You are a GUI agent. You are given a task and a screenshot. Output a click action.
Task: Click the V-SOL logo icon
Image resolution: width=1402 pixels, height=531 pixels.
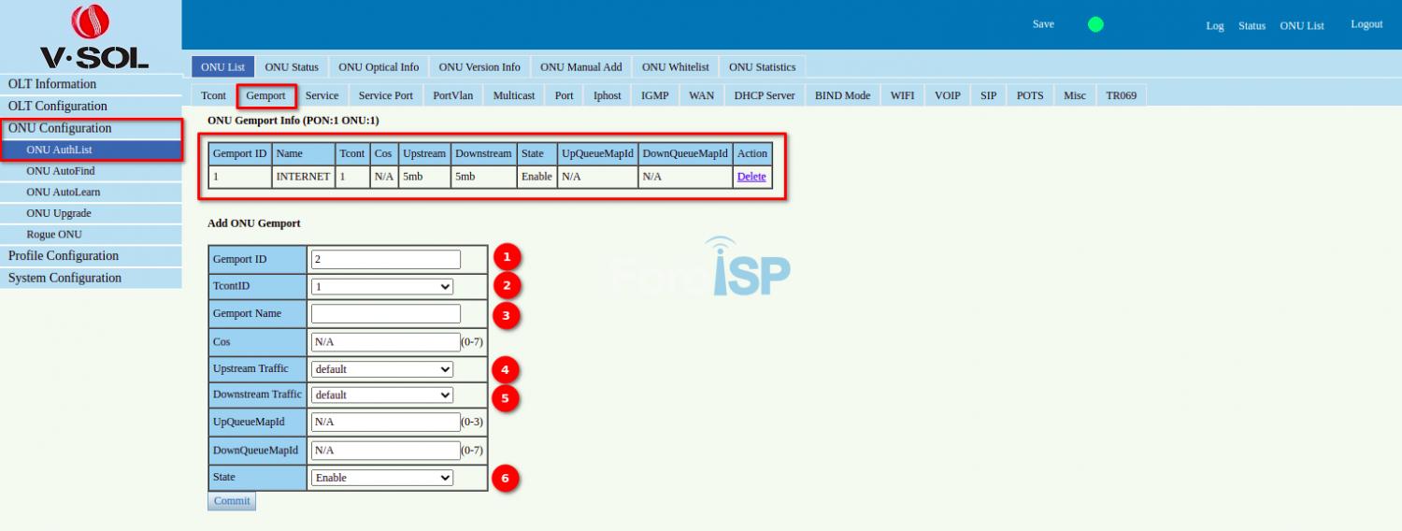click(91, 23)
